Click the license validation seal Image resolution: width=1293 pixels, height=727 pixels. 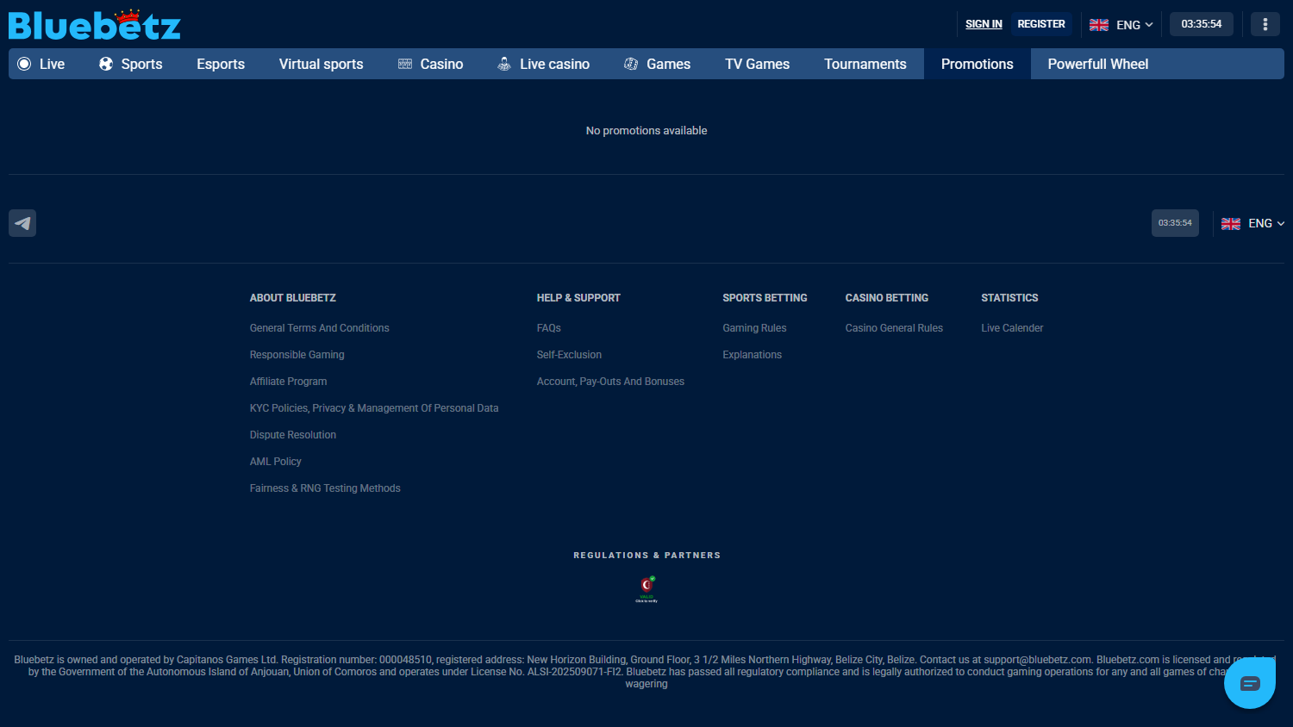pos(646,589)
